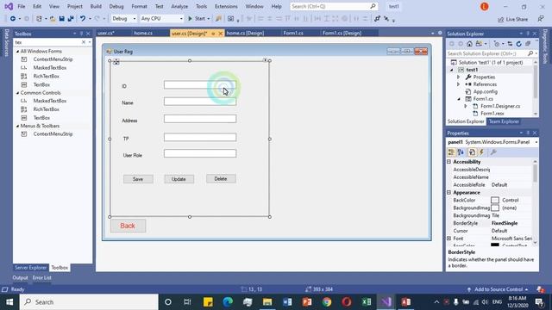Collapse the Menus & Toolbars toolbox group
The width and height of the screenshot is (552, 310).
pos(17,126)
